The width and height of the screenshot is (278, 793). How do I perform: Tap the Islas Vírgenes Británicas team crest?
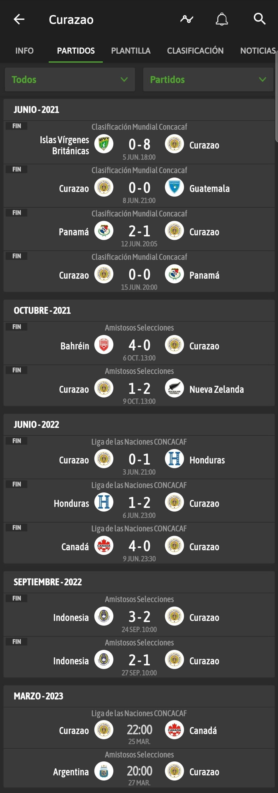pyautogui.click(x=104, y=144)
